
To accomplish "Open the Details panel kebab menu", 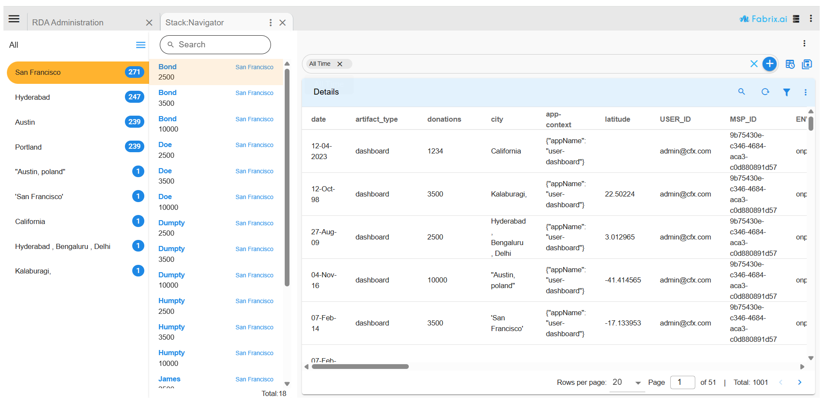I will [805, 92].
